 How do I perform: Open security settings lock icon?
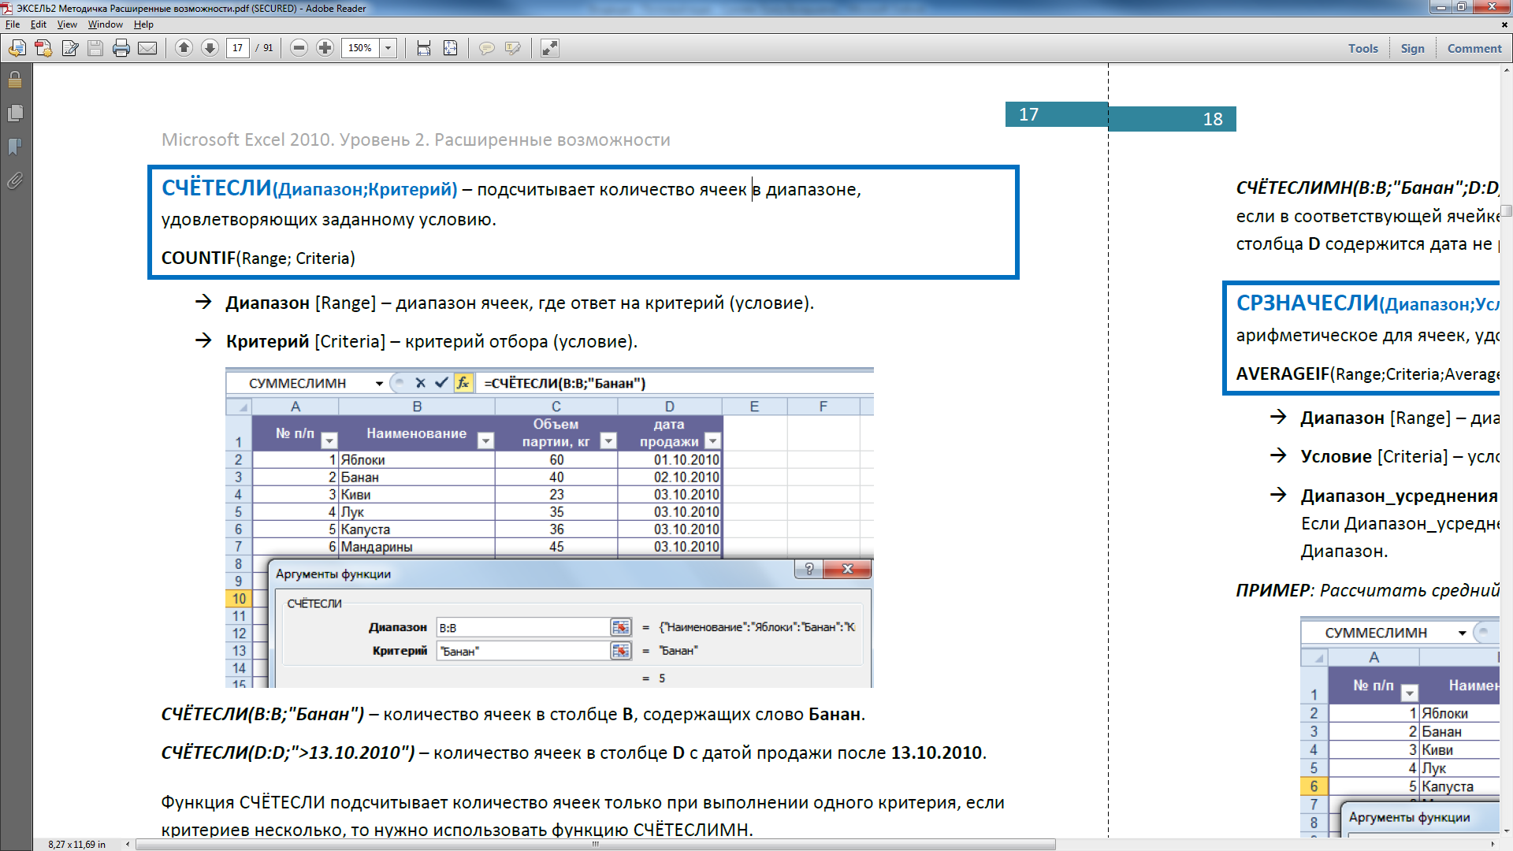pos(15,80)
